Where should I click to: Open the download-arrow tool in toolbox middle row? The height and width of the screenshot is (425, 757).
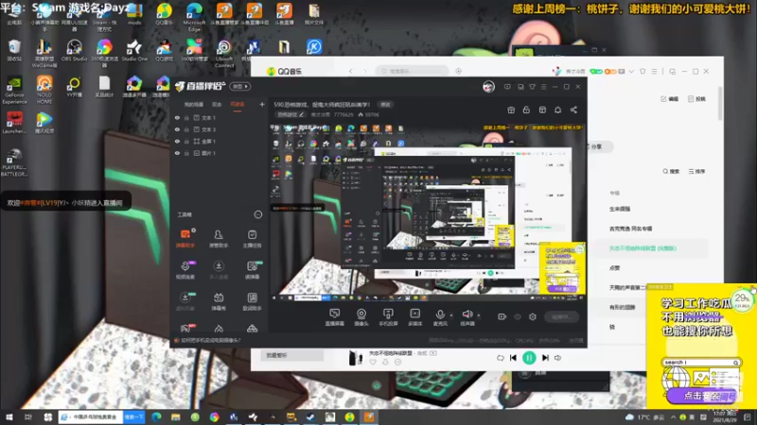[x=219, y=270]
